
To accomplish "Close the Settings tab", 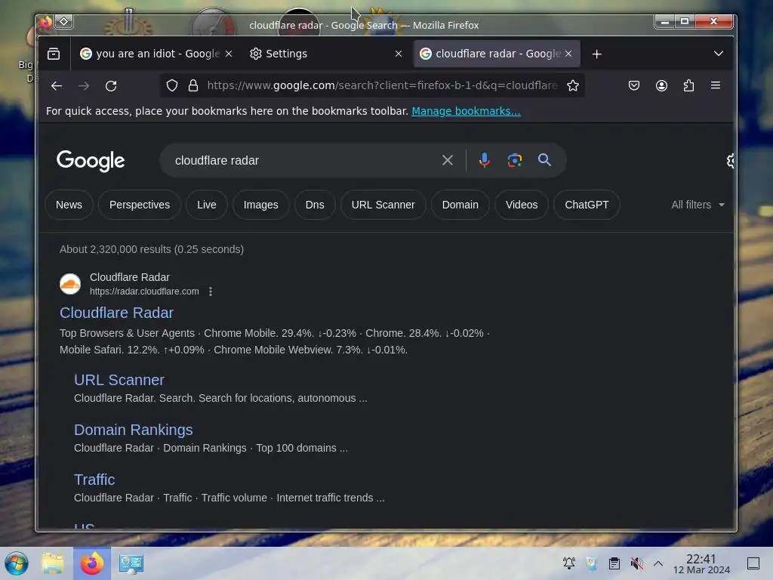I will 399,54.
